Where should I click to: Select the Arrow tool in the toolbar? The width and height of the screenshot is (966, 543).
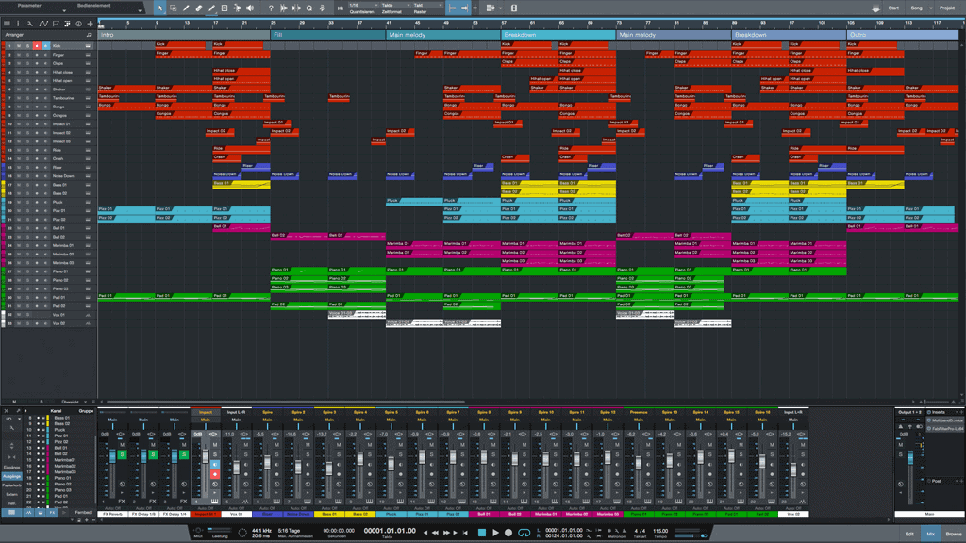[160, 7]
